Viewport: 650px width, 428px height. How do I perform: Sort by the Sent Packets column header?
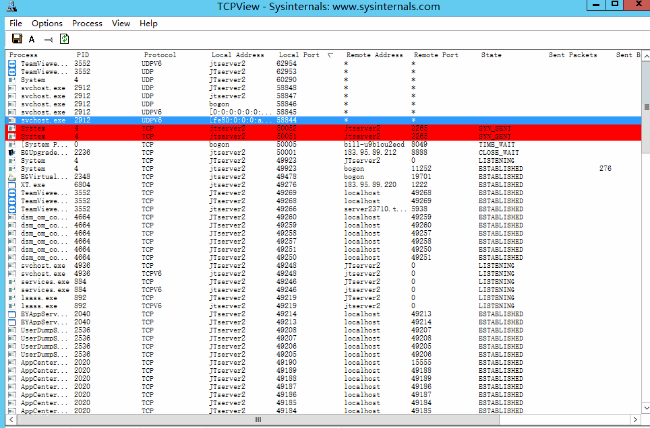[573, 55]
